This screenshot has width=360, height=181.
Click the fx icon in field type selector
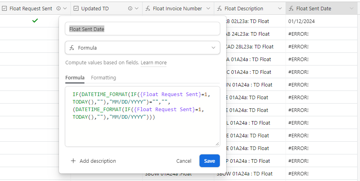(72, 48)
